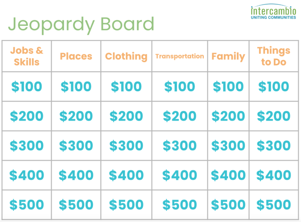Open the $300 Family question
The height and width of the screenshot is (222, 301).
[228, 146]
